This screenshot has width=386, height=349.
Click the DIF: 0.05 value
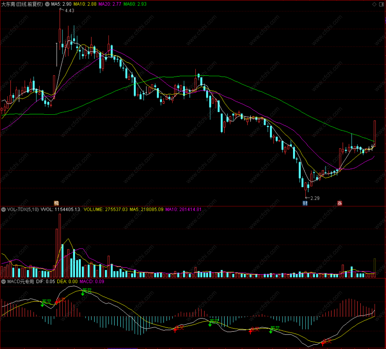pyautogui.click(x=45, y=281)
